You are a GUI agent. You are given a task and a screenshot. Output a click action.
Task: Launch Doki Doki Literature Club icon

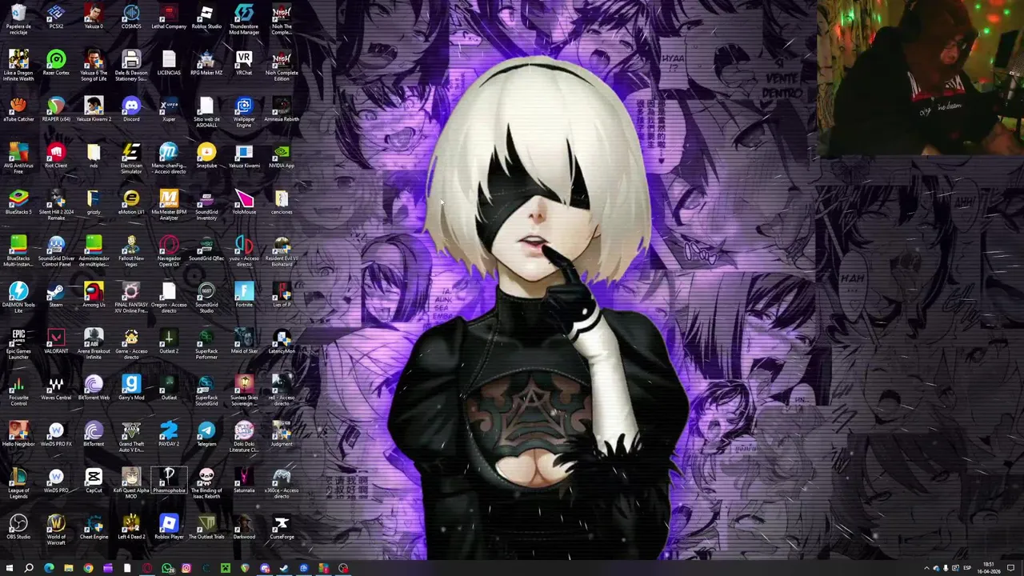coord(244,437)
